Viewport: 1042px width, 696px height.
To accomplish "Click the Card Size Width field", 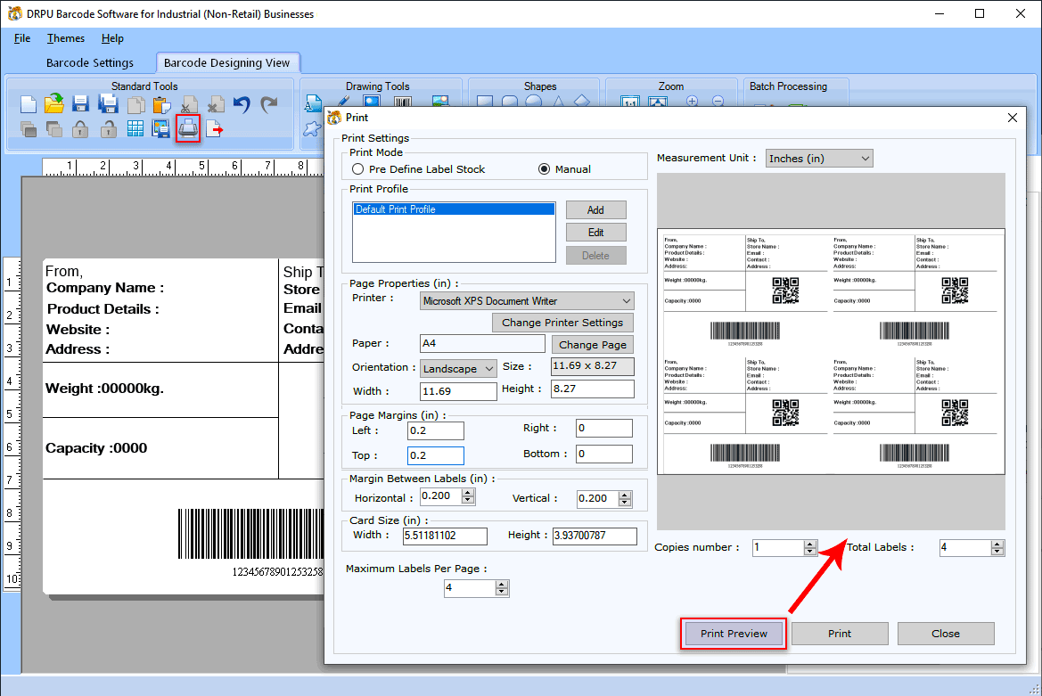I will tap(446, 536).
